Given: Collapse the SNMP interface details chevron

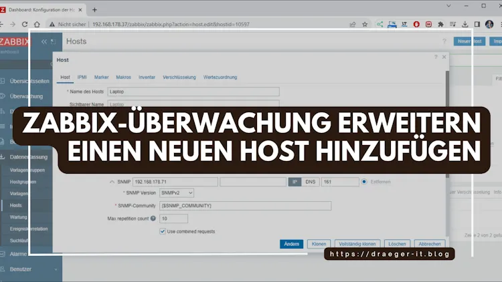Looking at the screenshot, I should point(111,181).
